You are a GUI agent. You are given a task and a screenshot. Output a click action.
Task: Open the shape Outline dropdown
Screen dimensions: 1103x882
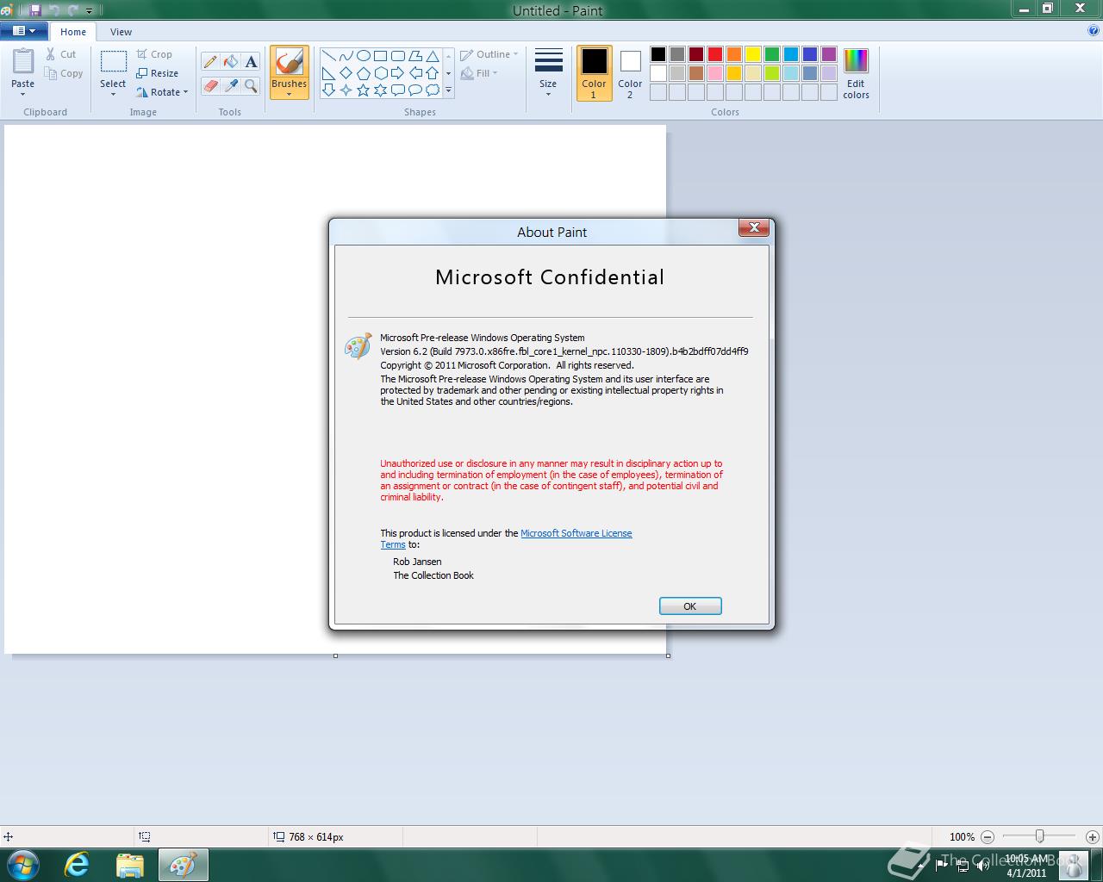(489, 54)
